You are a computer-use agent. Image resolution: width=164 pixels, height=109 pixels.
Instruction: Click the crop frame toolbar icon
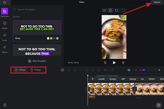[81, 70]
